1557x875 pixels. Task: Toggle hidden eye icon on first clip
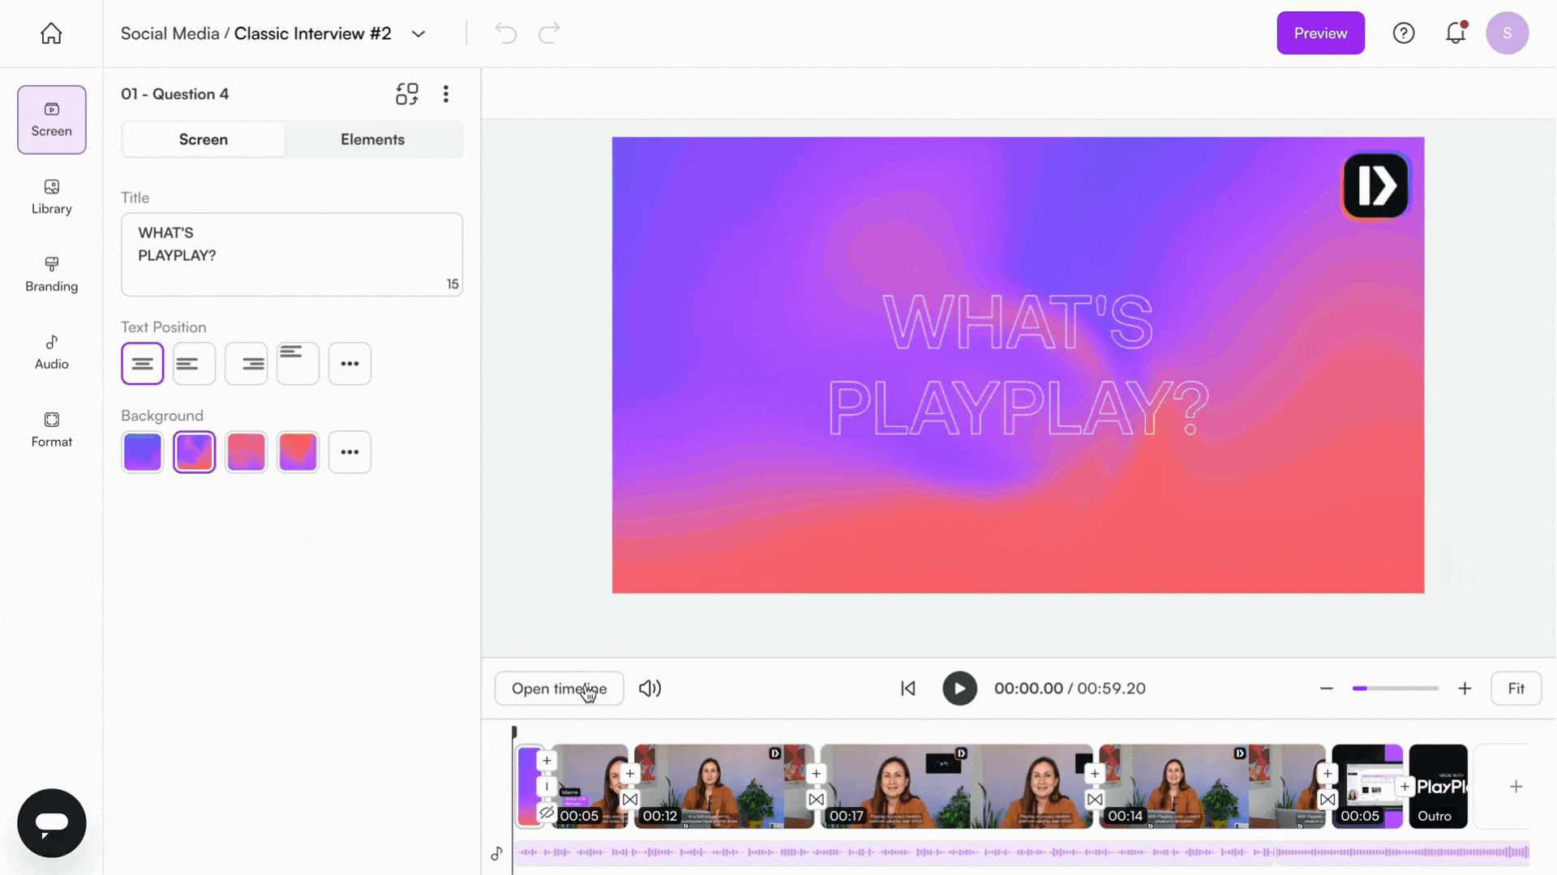coord(547,813)
